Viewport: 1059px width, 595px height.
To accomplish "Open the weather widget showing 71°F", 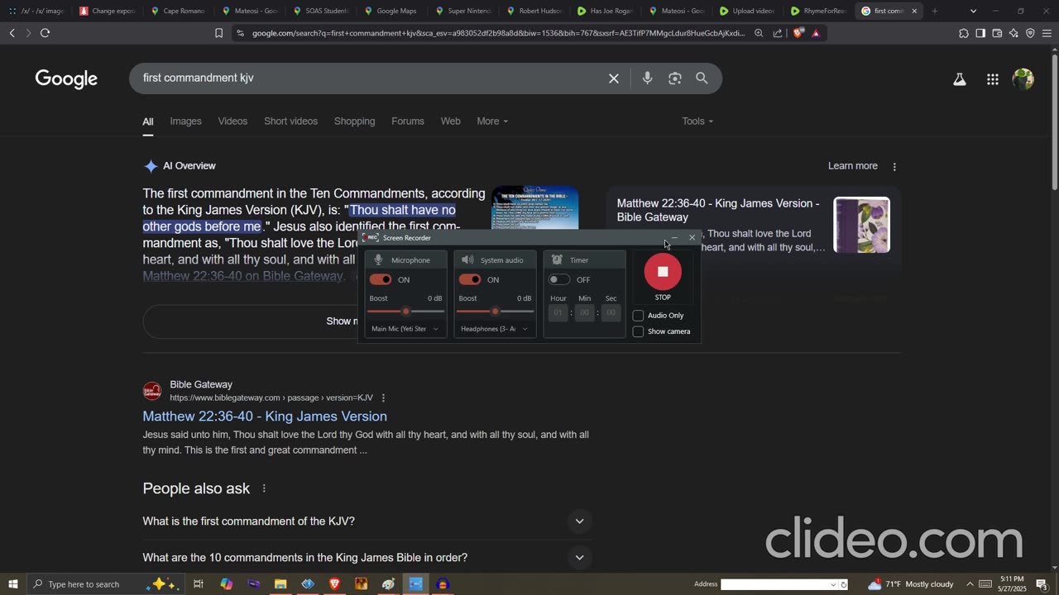I will (910, 584).
